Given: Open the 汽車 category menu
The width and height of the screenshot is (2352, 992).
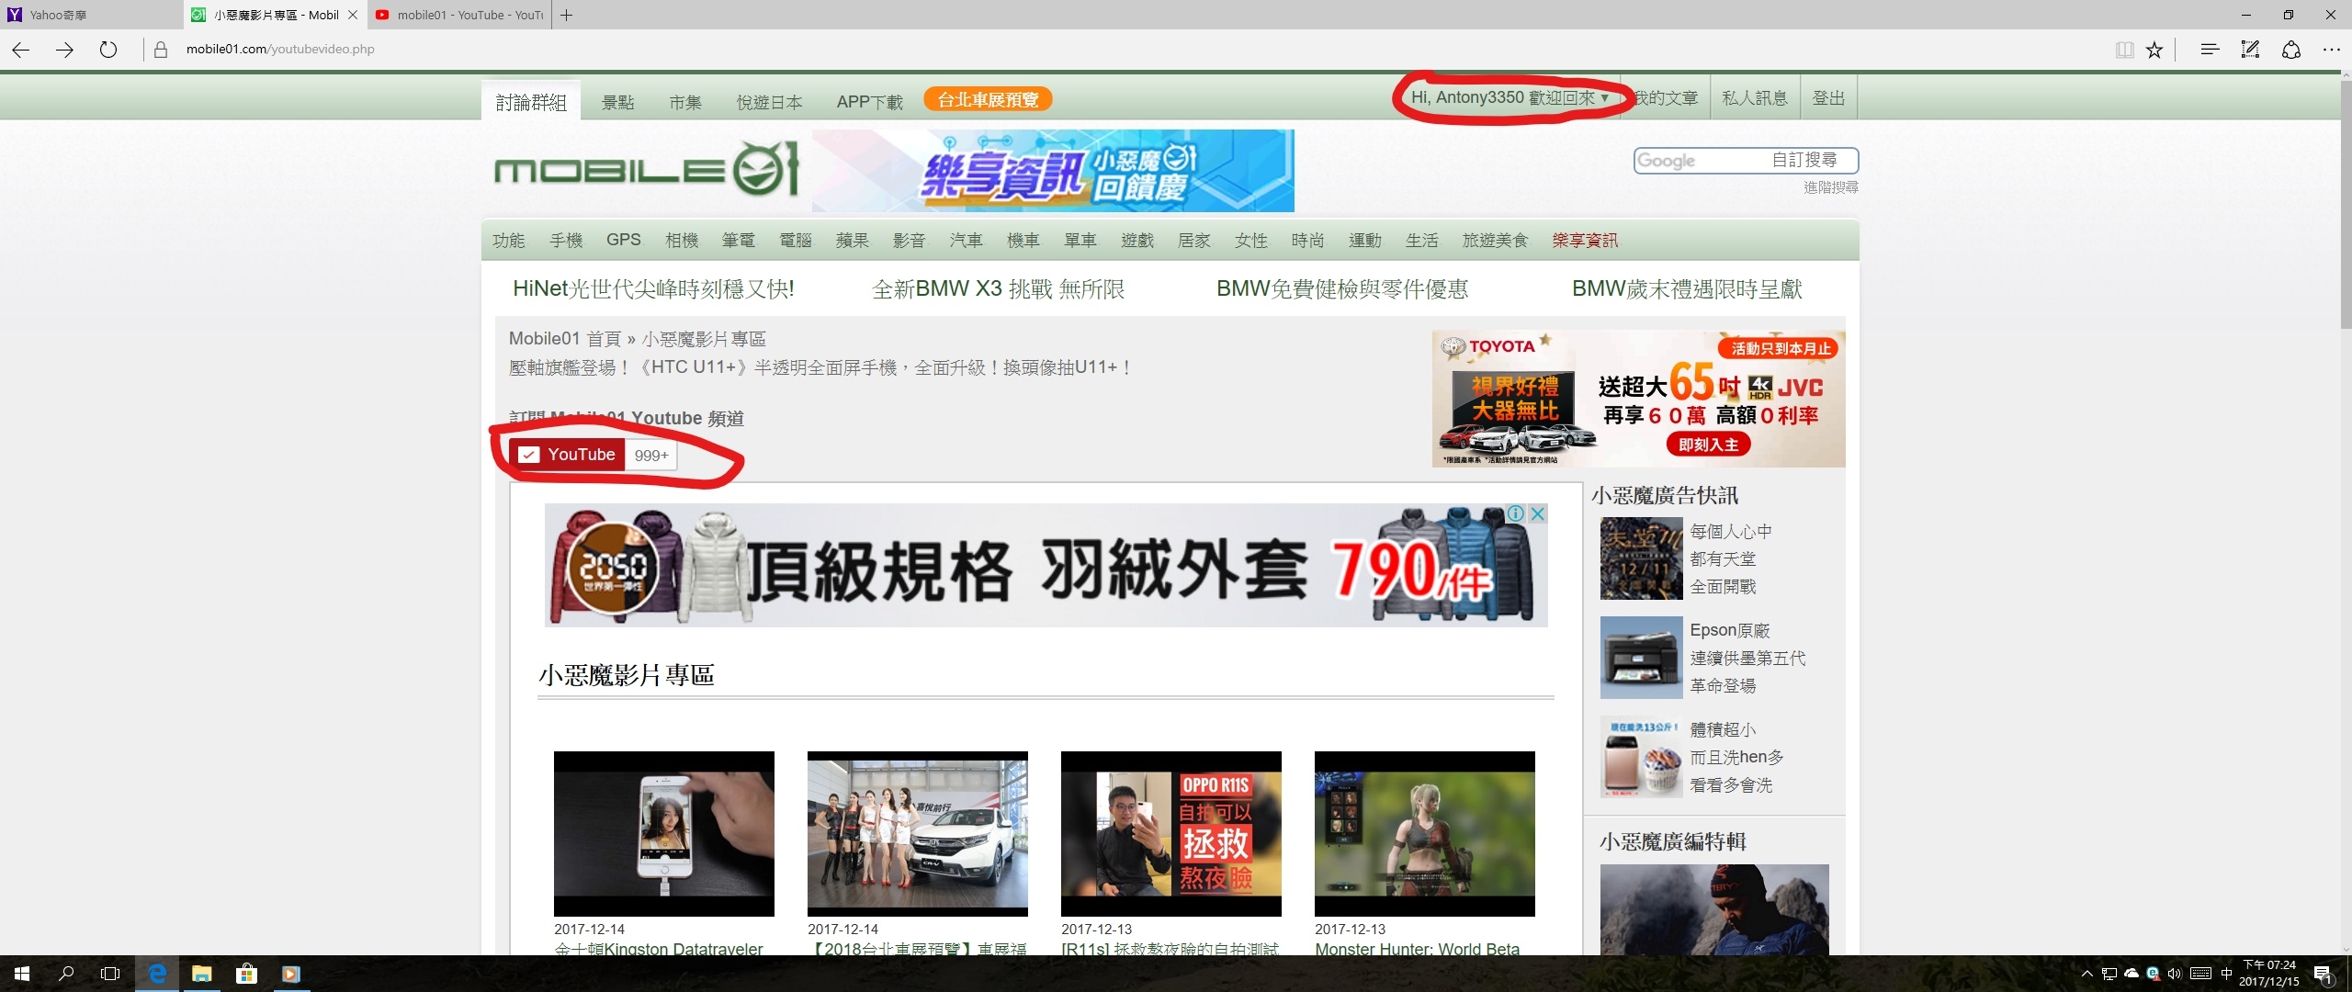Looking at the screenshot, I should pyautogui.click(x=967, y=241).
